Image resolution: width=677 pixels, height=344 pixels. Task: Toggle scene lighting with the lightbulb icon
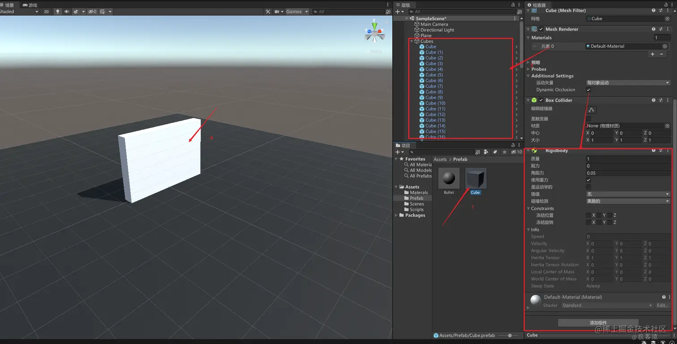tap(57, 12)
